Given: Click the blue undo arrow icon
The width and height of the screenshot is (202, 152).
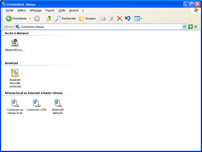Looking at the screenshot, I should click(128, 19).
